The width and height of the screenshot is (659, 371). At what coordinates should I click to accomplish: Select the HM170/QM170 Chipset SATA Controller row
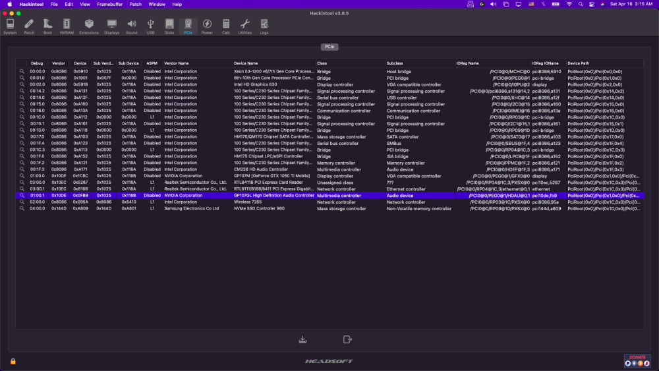(329, 136)
